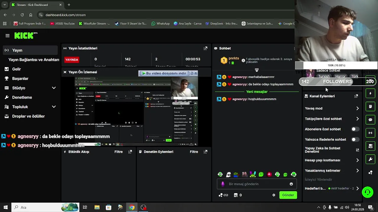Image resolution: width=378 pixels, height=212 pixels.
Task: Click the broadcast signal sidebar icon
Action: pos(370,133)
